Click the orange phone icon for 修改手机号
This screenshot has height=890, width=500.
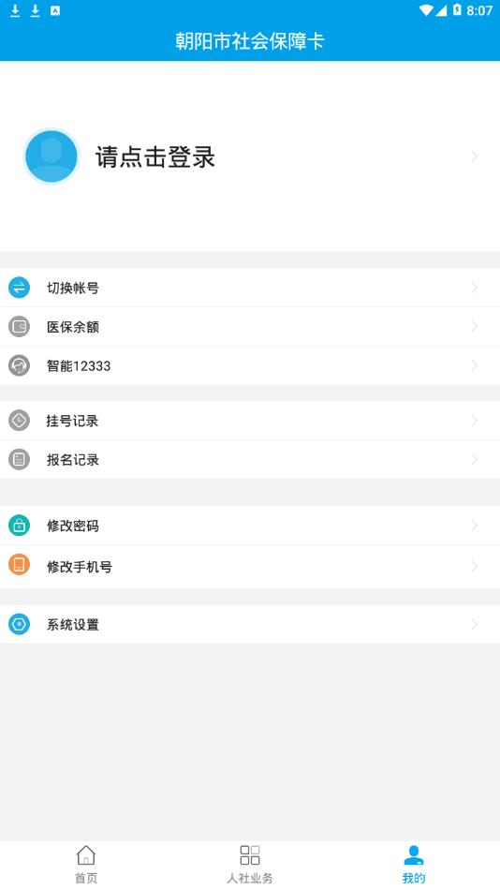(19, 565)
